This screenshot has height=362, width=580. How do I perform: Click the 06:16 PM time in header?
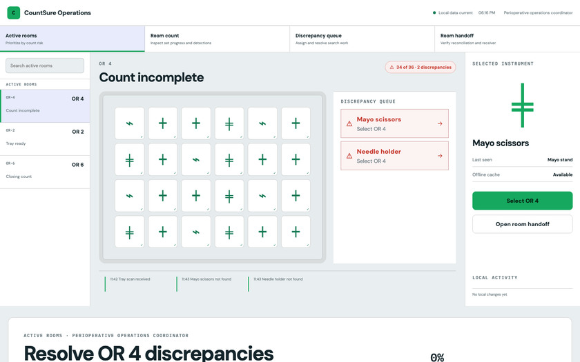486,12
